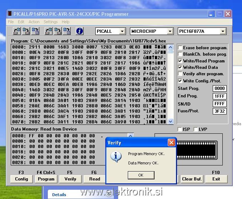Close the Verify dialog with the X
This screenshot has height=199, width=242.
click(171, 143)
